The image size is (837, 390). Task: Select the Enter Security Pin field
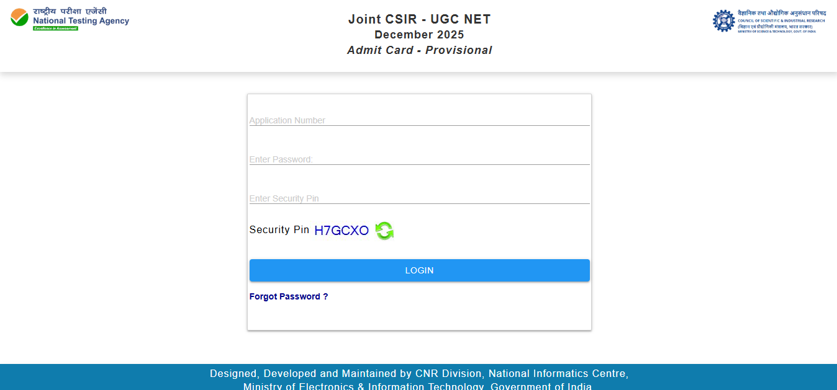tap(419, 198)
